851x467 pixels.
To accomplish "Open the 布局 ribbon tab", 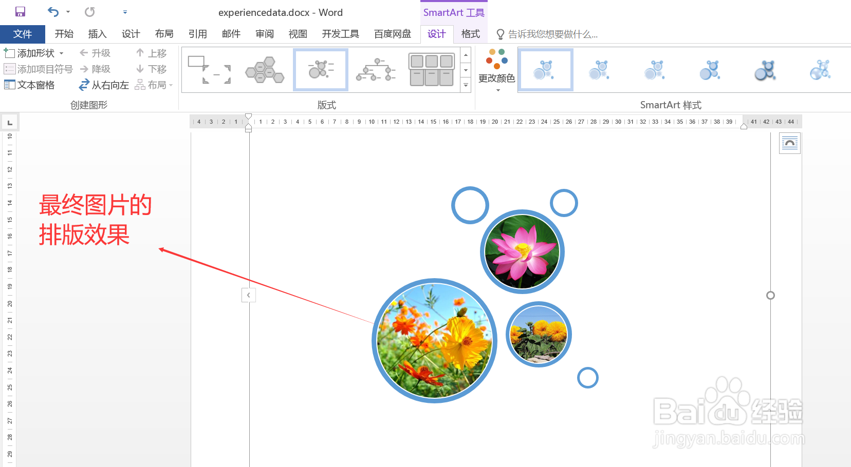I will [x=164, y=34].
